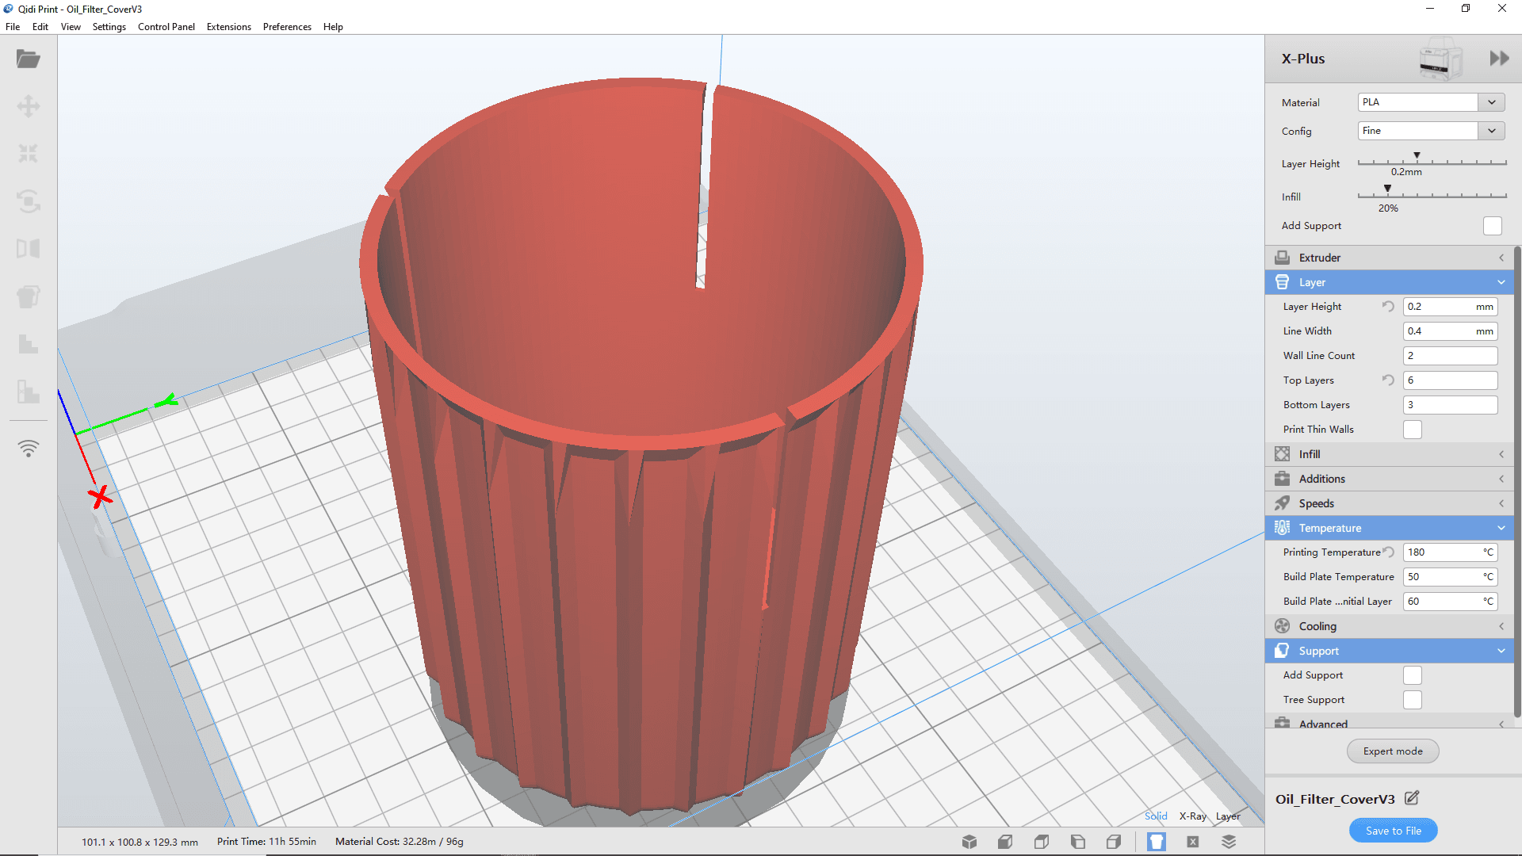
Task: Click the Cooling fan section icon
Action: [x=1282, y=626]
